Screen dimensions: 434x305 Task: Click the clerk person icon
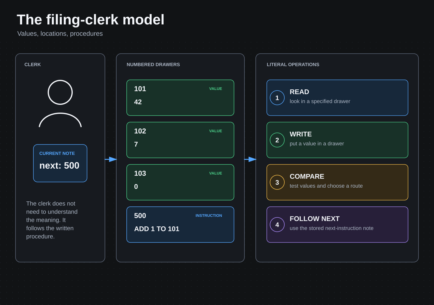[60, 104]
